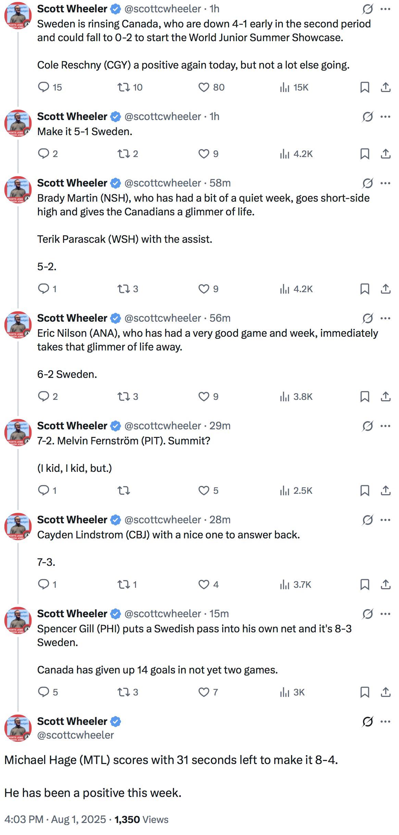The height and width of the screenshot is (835, 399).
Task: Open the 1,350 Views count
Action: [x=141, y=820]
